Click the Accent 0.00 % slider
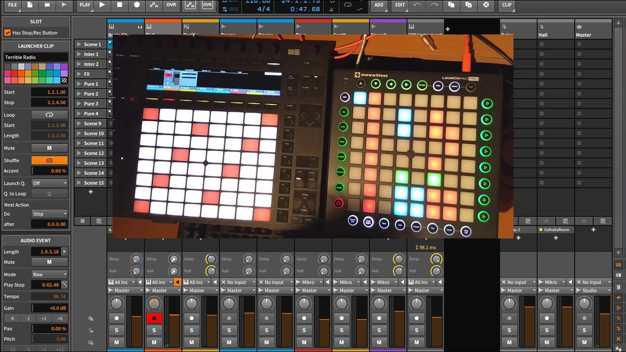626x352 pixels. click(x=49, y=171)
